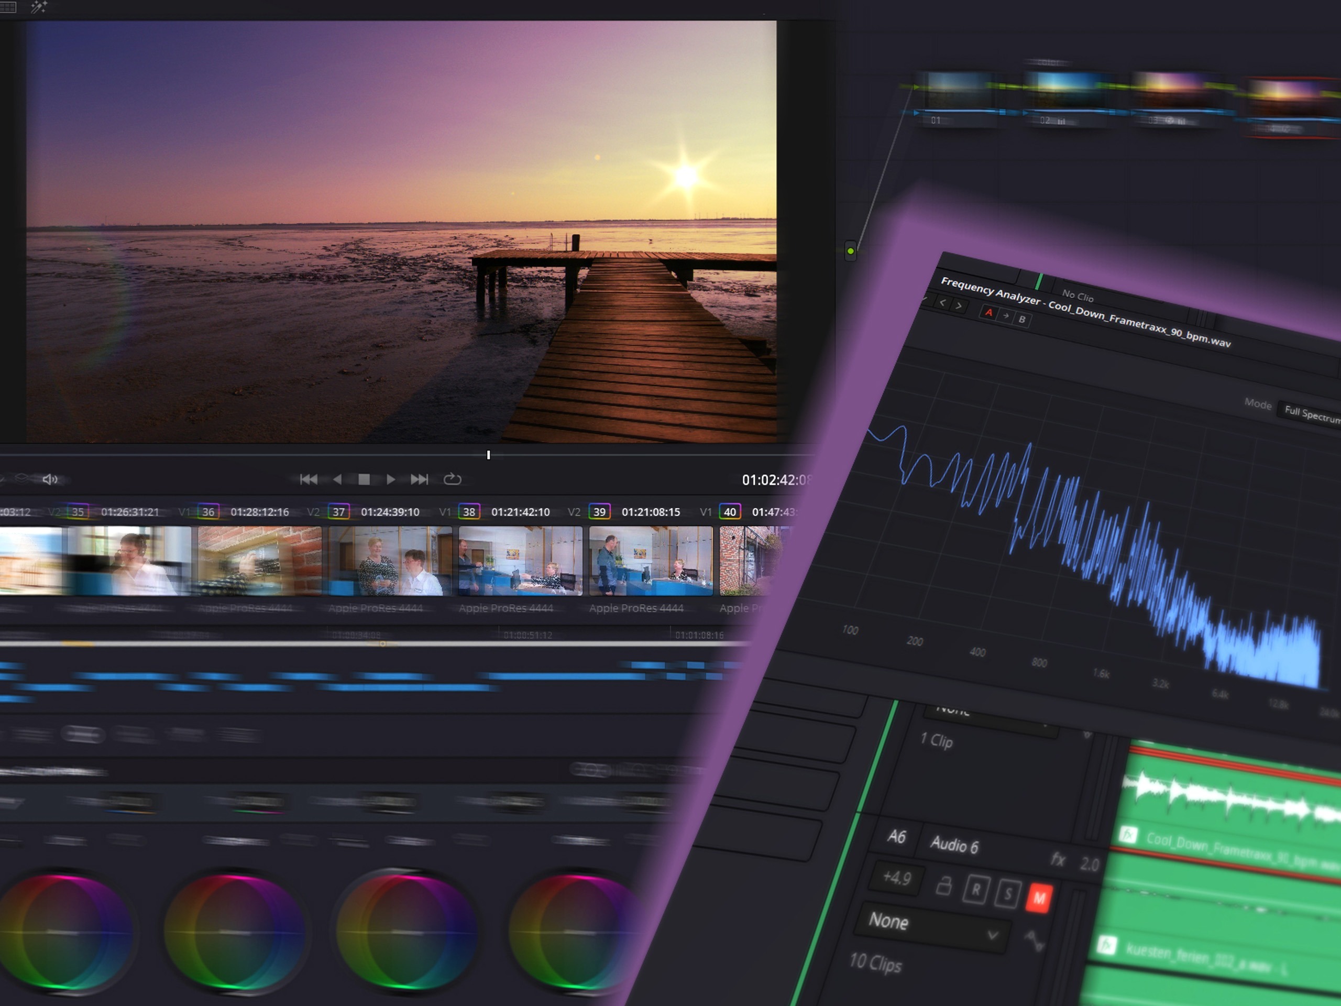Click the clip 38 timecode 01:21:42:10

pyautogui.click(x=520, y=512)
